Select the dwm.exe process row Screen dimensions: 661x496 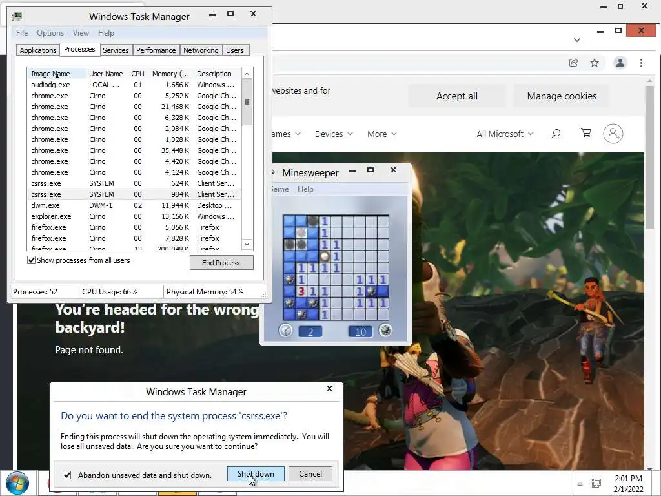(134, 205)
